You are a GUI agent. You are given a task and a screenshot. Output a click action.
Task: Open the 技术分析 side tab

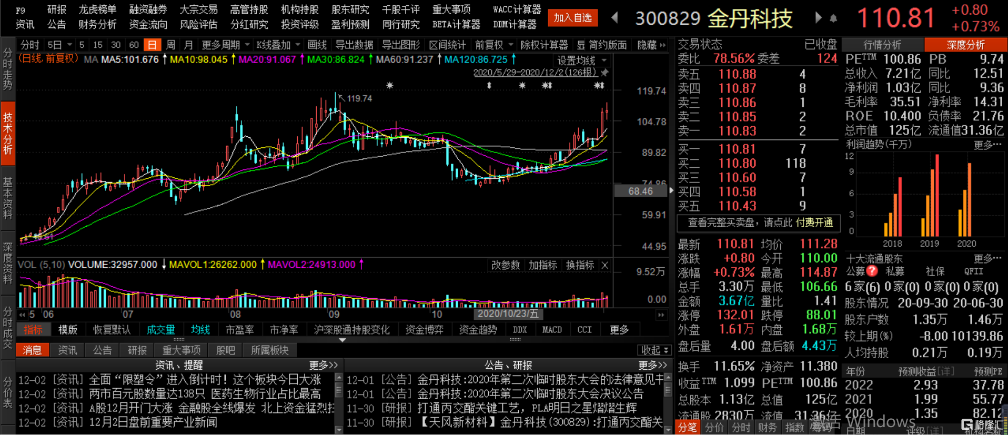point(7,134)
